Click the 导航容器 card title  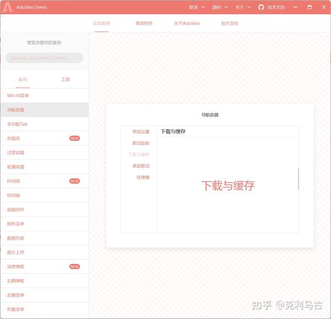point(210,115)
